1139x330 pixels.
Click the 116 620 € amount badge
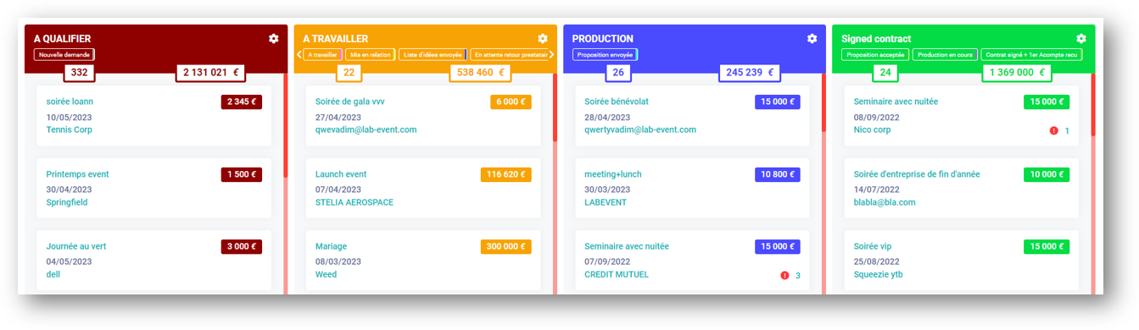[506, 175]
